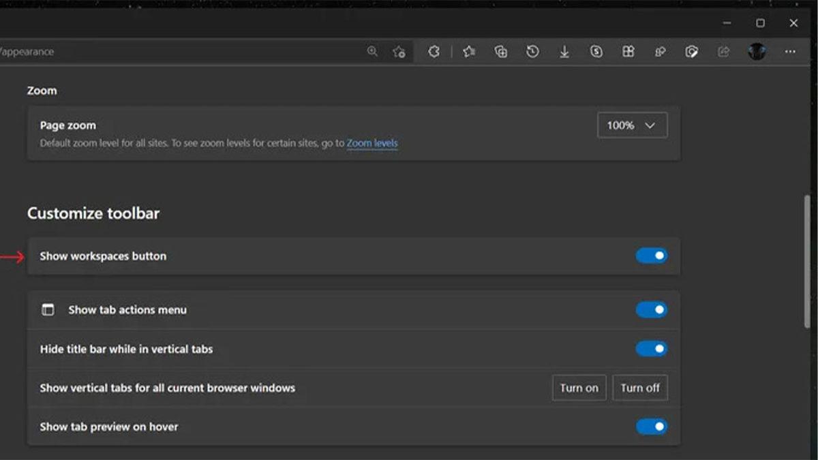Screen dimensions: 818x460
Task: View browsing History from the toolbar
Action: point(534,51)
